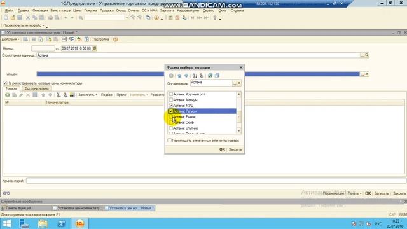Viewport: 407px width, 229px height.
Task: Check Астана: Магнум price type
Action: click(171, 100)
